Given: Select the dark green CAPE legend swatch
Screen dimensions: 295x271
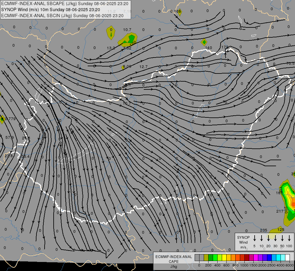Looking at the screenshot, I should click(x=211, y=258).
